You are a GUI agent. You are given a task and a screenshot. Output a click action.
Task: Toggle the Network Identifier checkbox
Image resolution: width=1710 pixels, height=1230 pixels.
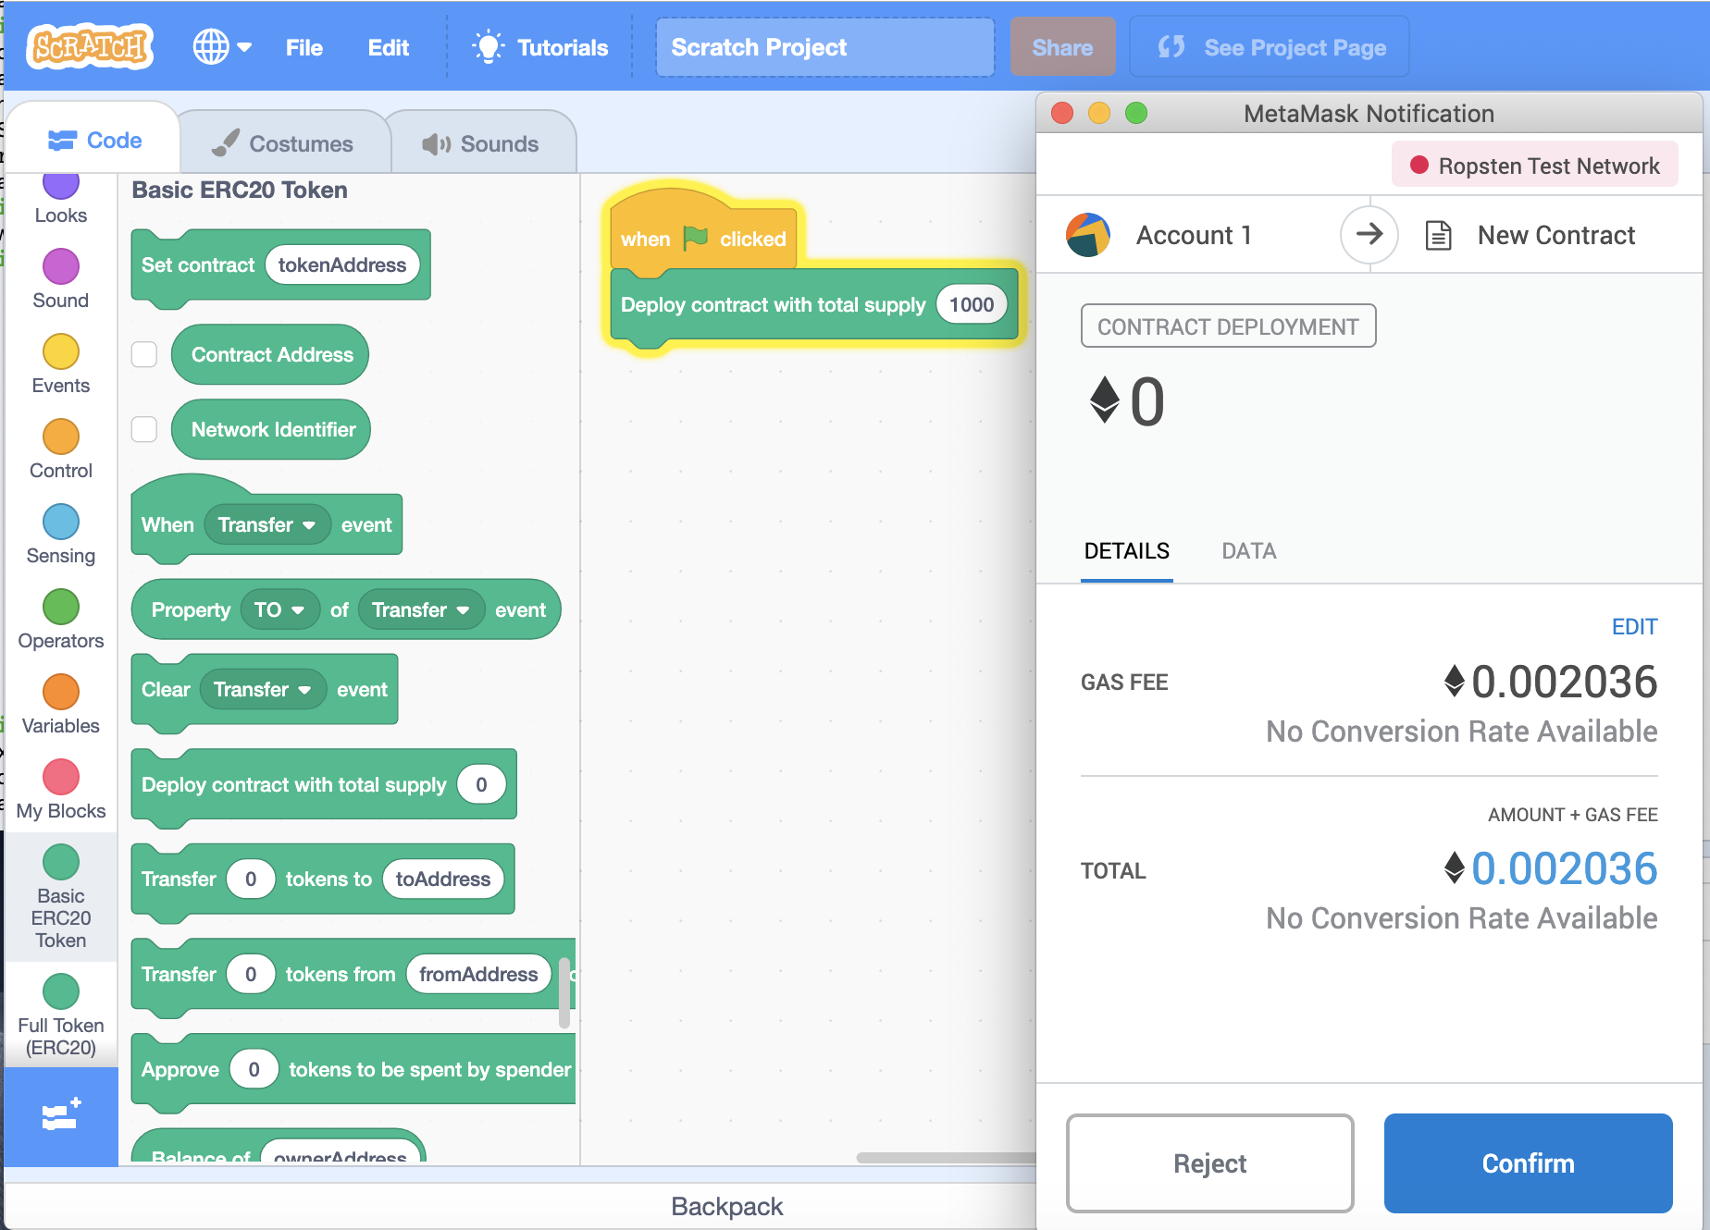click(x=144, y=429)
